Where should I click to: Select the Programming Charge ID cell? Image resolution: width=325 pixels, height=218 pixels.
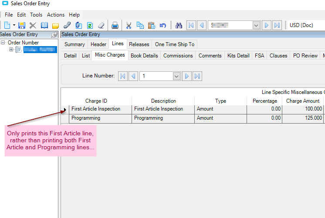[x=100, y=119]
